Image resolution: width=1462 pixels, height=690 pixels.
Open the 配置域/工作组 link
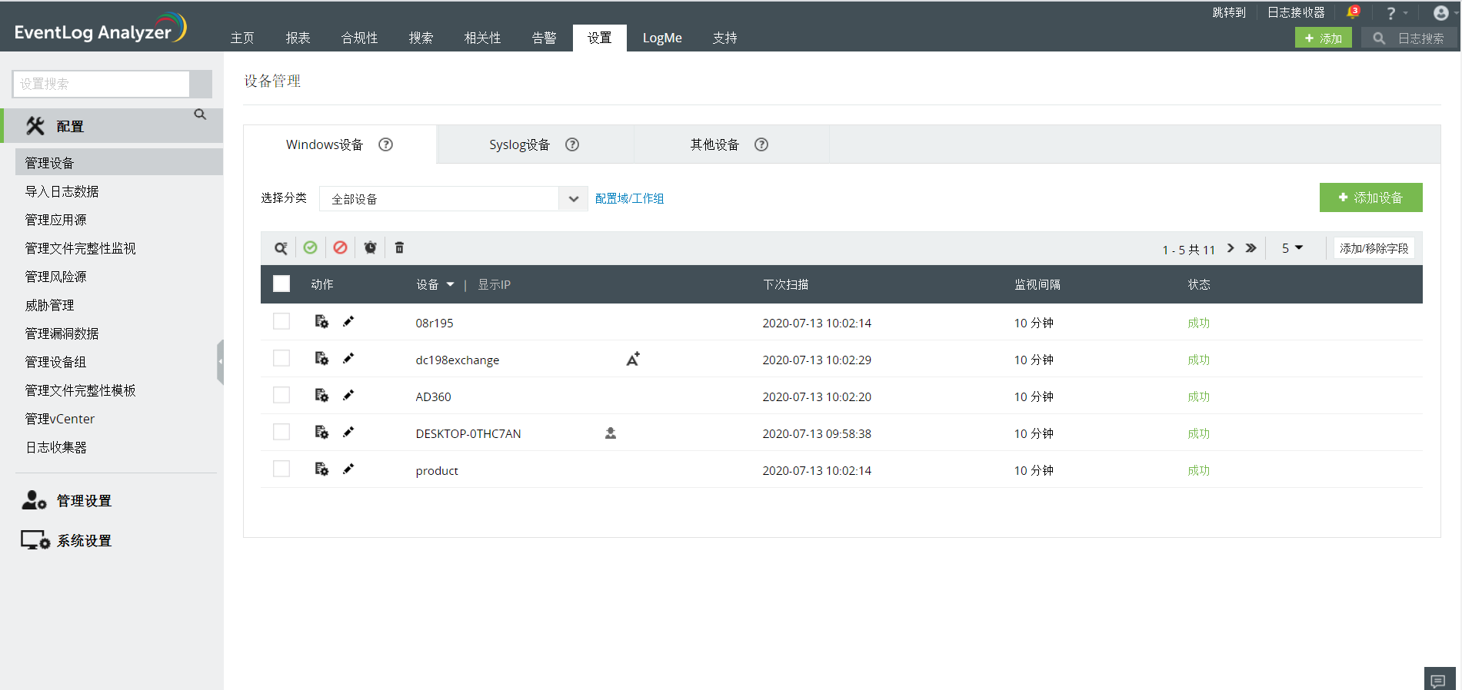coord(629,199)
